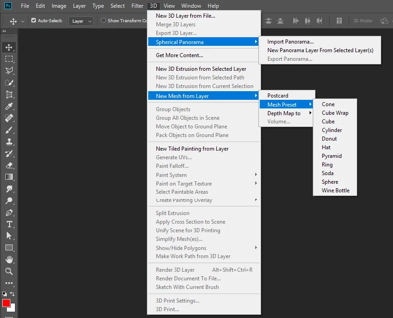Select the Clone Stamp tool
Screen dimensions: 393x318
[9, 142]
